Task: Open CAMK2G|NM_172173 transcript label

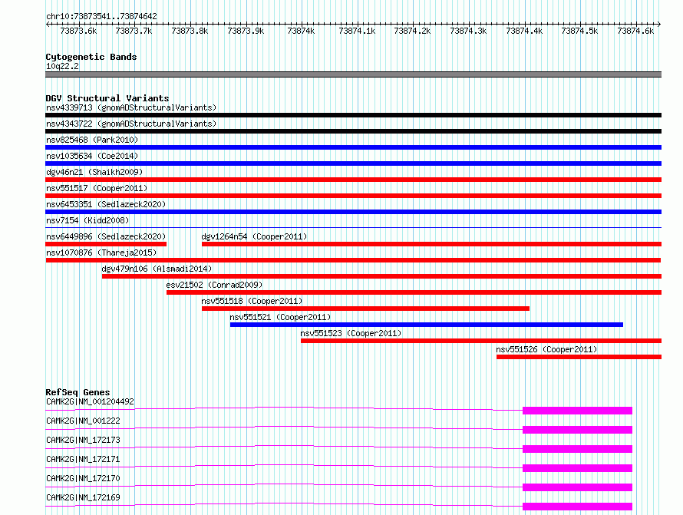Action: click(83, 440)
